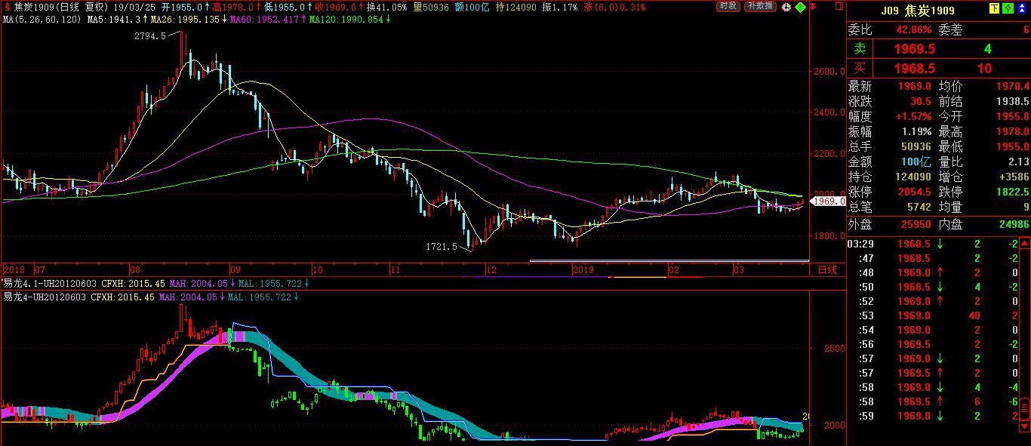Click the 总笔 5742 value
Viewport: 1031px width, 446px height.
click(921, 207)
